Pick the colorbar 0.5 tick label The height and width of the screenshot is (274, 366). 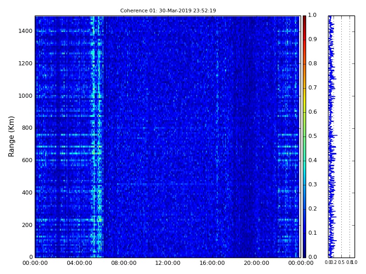tap(312, 136)
